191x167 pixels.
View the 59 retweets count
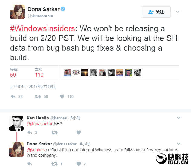pyautogui.click(x=13, y=75)
